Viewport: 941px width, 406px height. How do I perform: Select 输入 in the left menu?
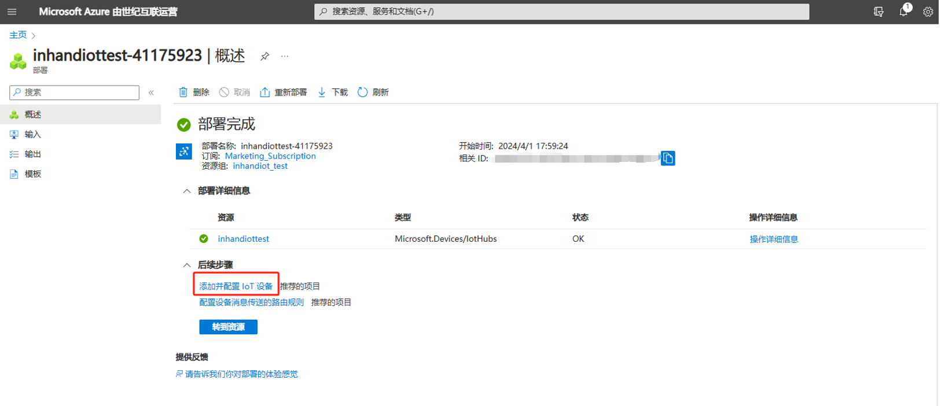point(80,134)
